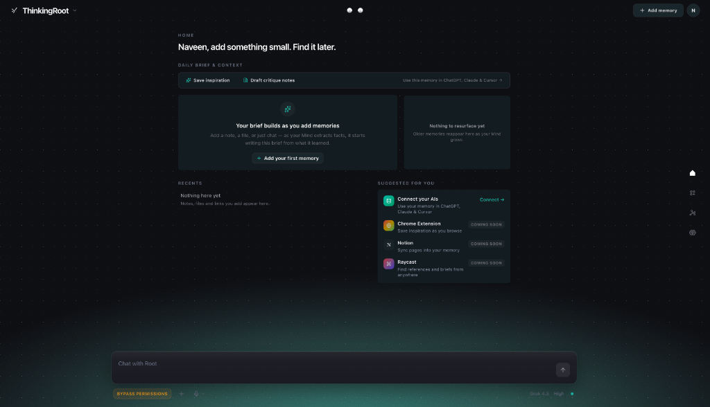The image size is (710, 407).
Task: Click the Connect your AIs green icon
Action: (388, 201)
